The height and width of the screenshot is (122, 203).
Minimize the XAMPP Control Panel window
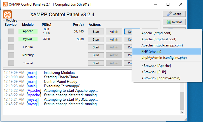(x=155, y=4)
